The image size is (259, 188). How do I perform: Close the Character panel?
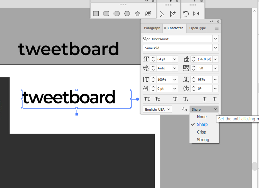point(218,22)
